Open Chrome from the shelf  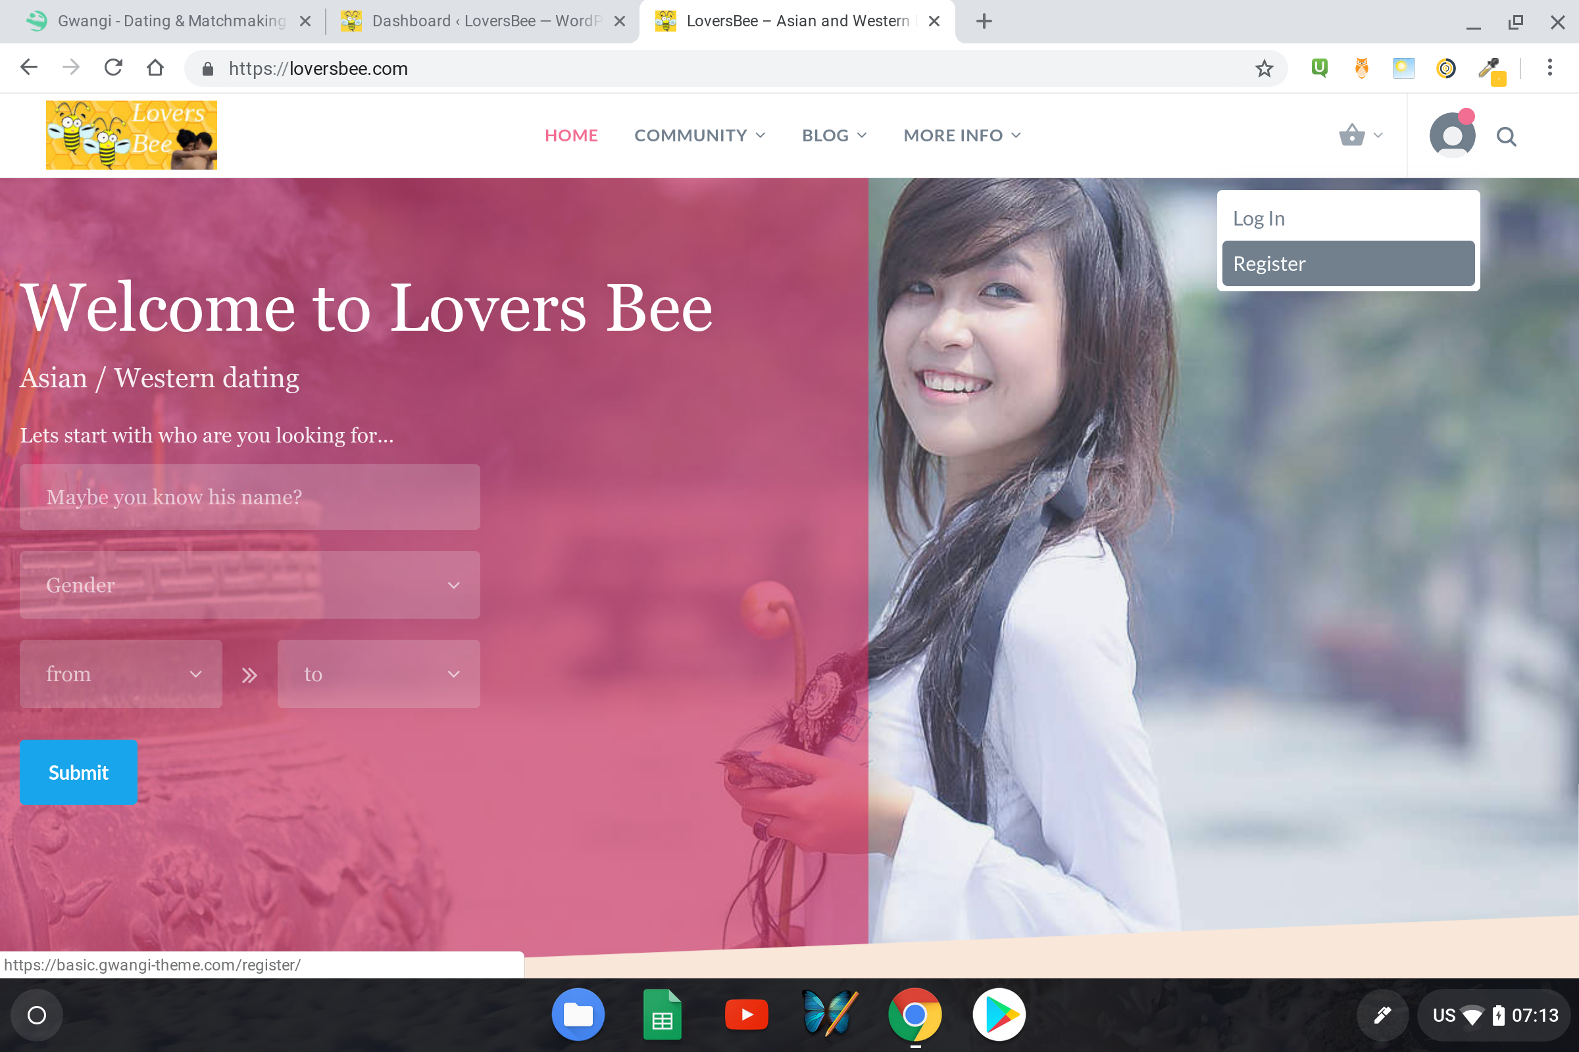click(x=915, y=1015)
